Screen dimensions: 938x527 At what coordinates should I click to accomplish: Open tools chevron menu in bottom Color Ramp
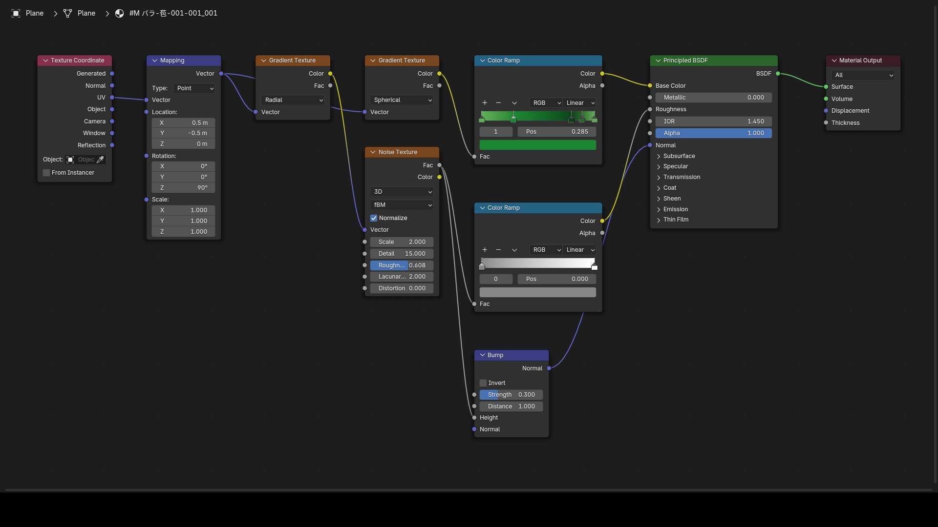[514, 250]
